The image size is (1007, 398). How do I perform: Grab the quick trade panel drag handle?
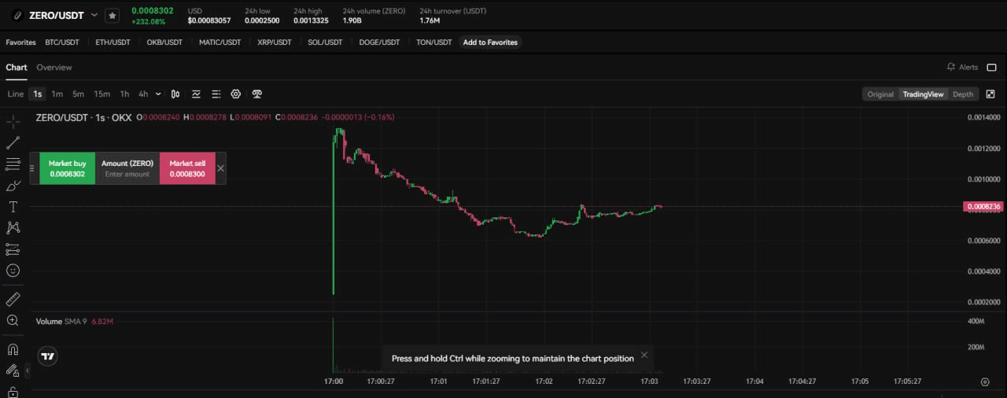point(33,168)
